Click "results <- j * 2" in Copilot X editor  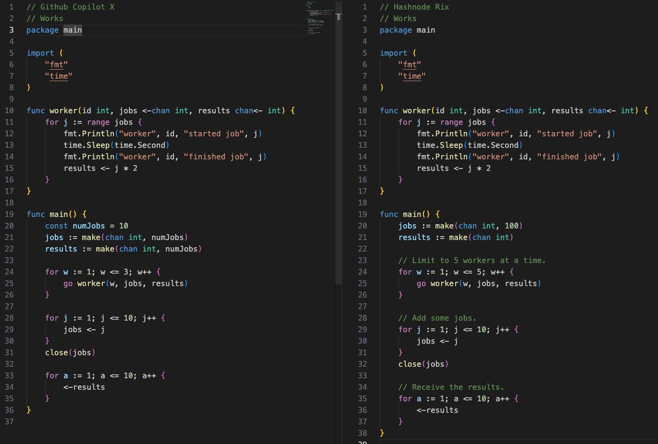pyautogui.click(x=100, y=168)
